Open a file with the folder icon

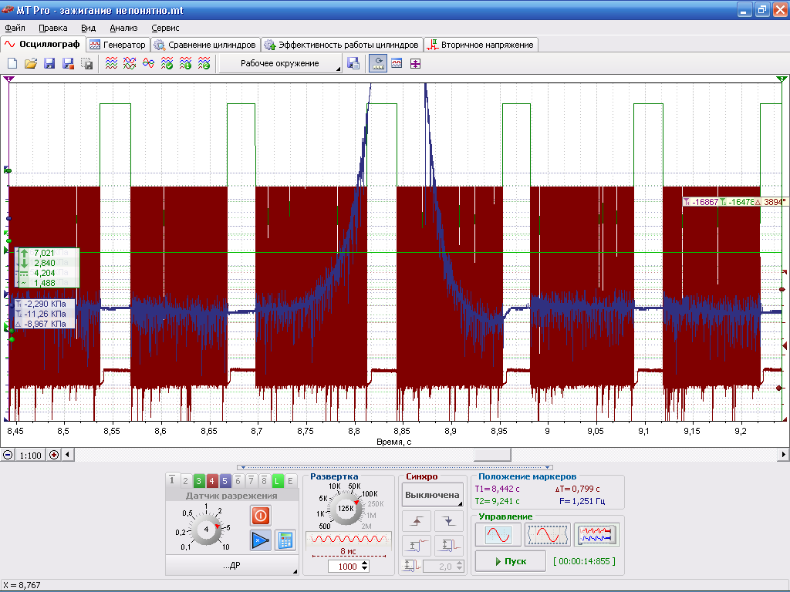coord(31,63)
